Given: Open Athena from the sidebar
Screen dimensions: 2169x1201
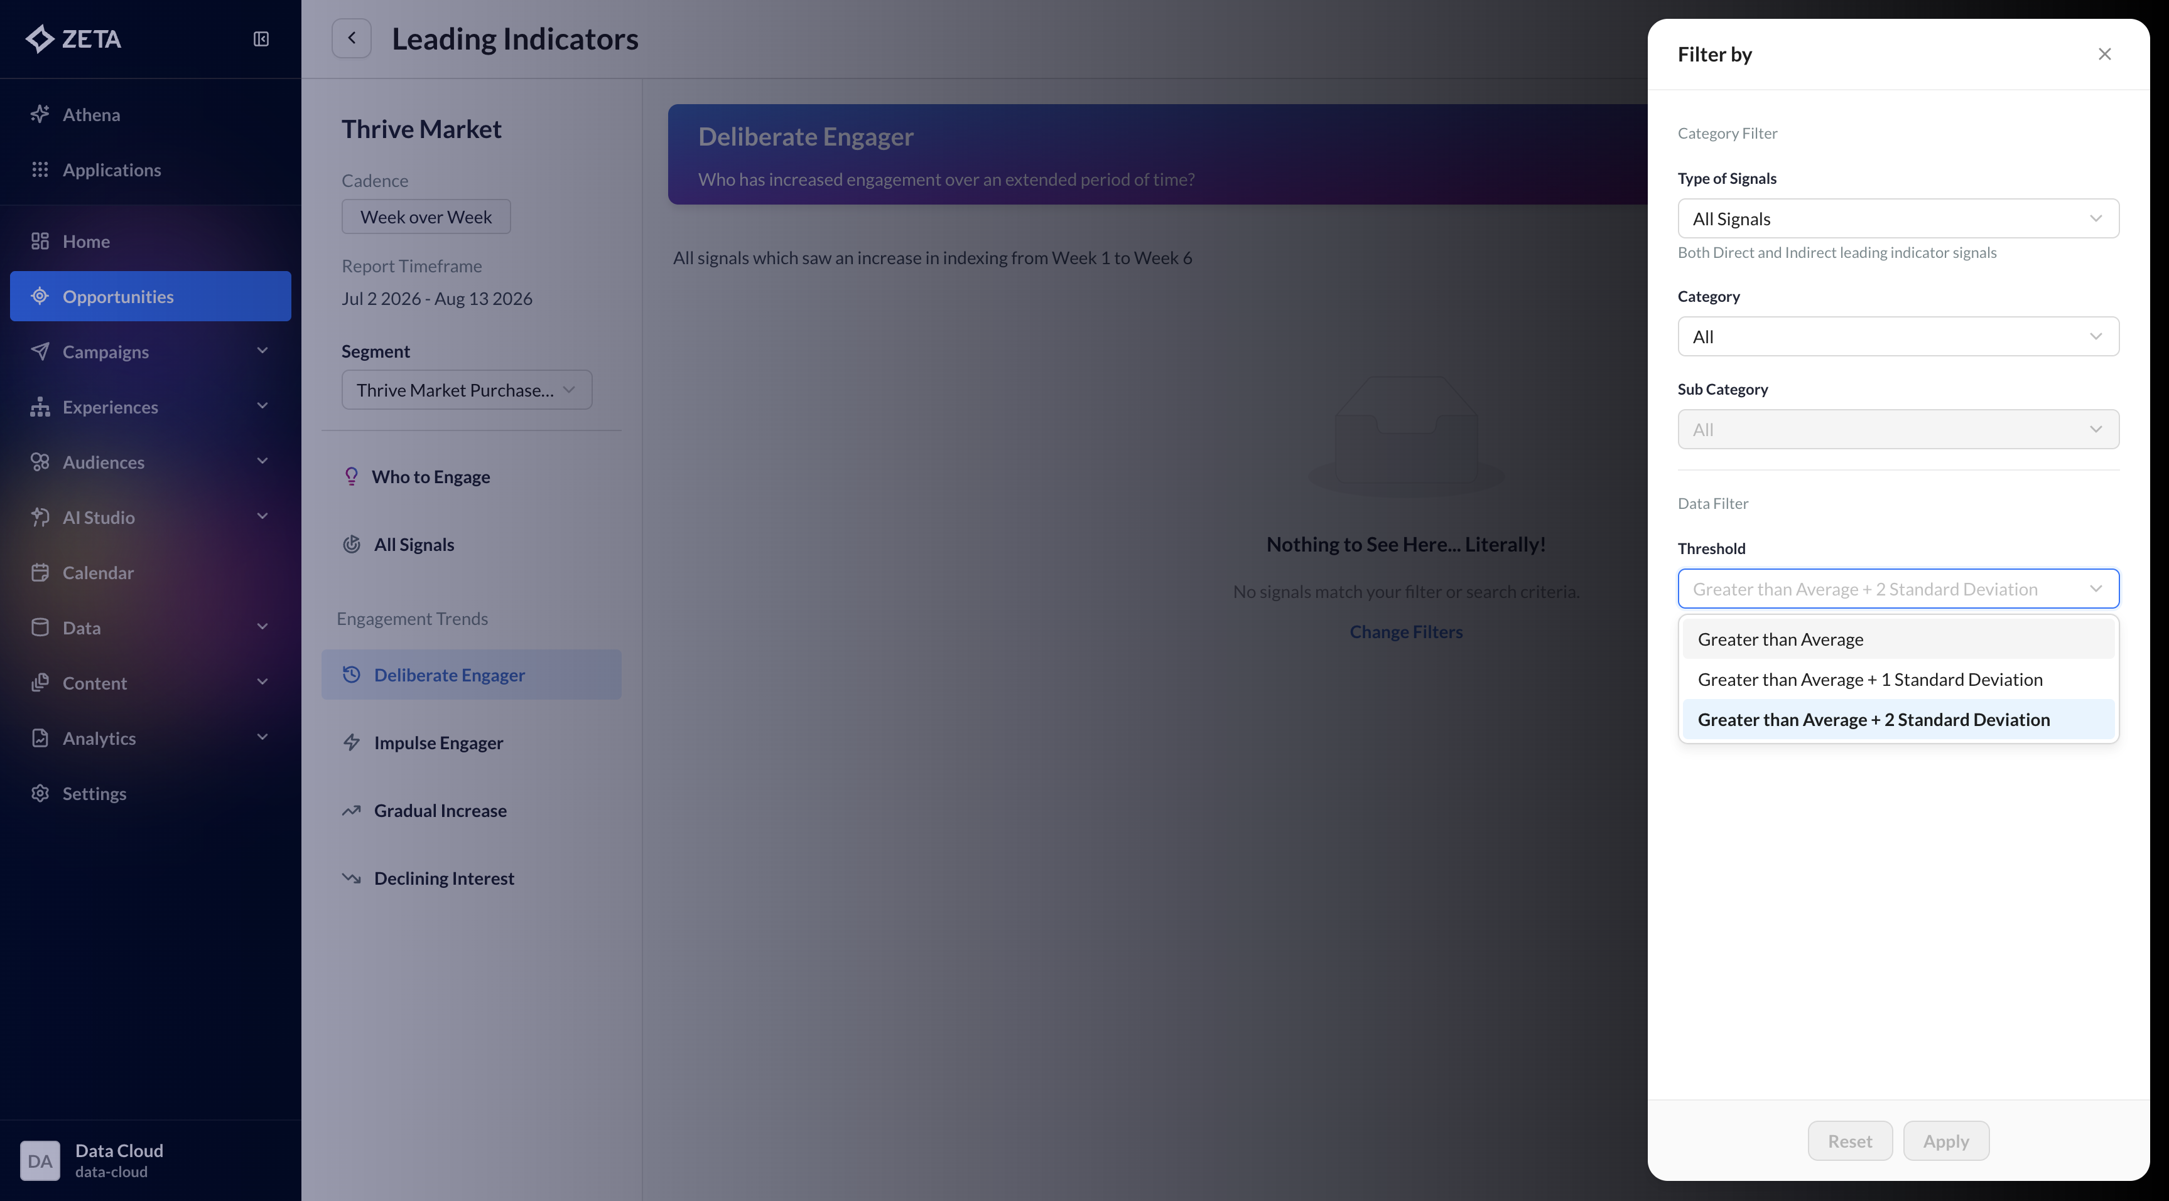Looking at the screenshot, I should (150, 114).
